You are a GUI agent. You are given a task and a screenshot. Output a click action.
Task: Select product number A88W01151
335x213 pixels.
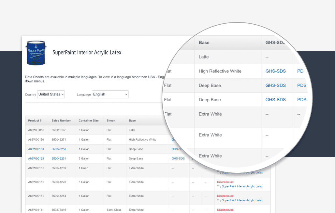tap(36, 210)
